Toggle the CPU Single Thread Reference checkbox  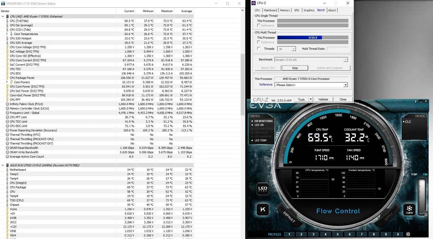[x=259, y=25]
